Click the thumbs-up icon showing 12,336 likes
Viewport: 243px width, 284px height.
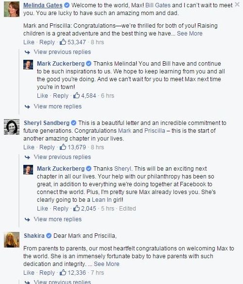[63, 272]
